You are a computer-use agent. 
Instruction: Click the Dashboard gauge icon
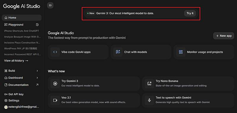[6, 78]
